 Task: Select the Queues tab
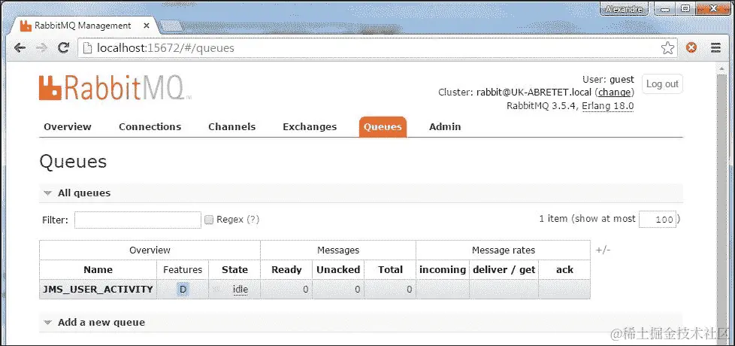tap(383, 126)
